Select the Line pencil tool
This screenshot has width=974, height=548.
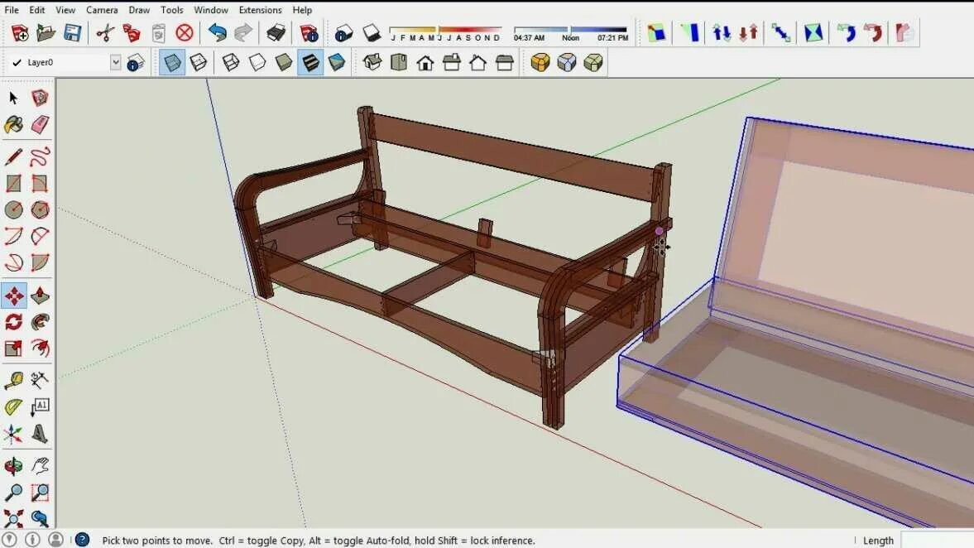pos(14,156)
